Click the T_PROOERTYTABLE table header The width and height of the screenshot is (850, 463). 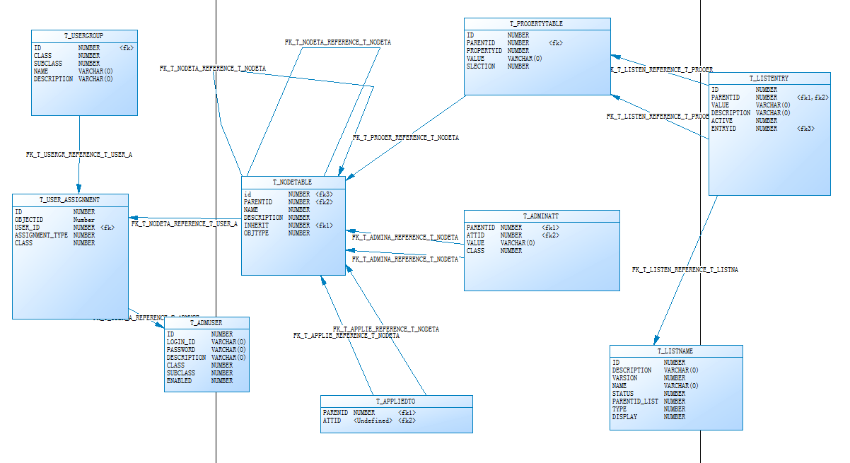pos(537,24)
